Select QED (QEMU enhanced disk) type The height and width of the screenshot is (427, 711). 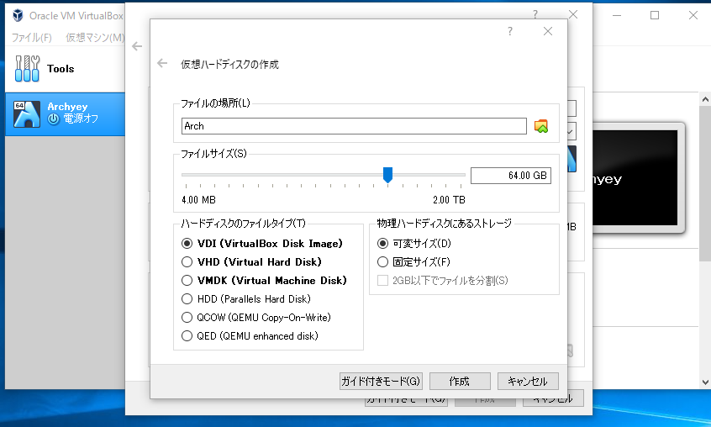click(x=187, y=336)
